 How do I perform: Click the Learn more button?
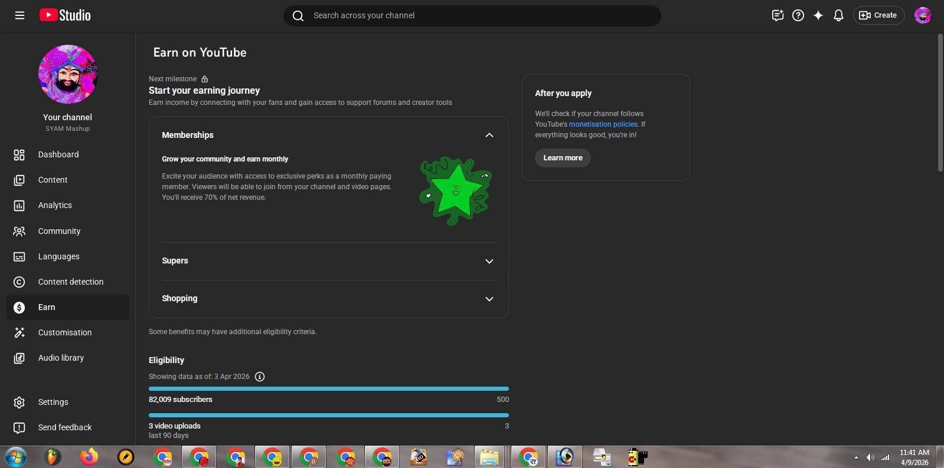tap(563, 158)
